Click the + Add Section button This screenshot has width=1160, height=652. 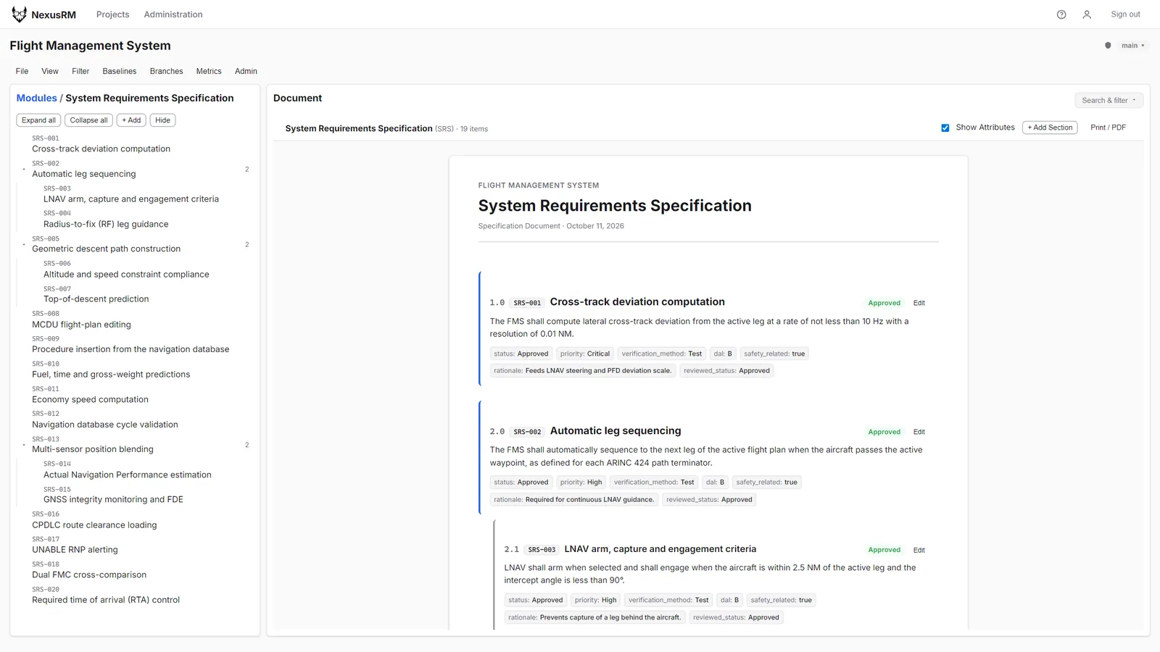coord(1050,128)
